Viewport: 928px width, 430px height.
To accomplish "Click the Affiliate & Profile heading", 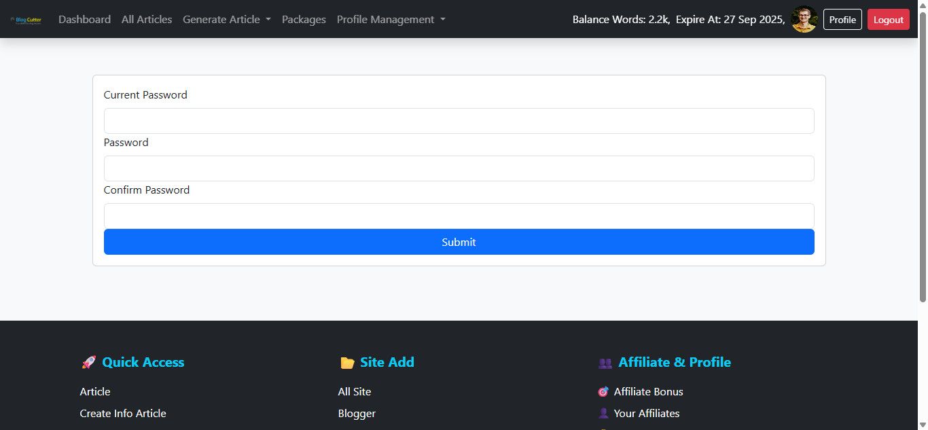I will click(x=675, y=363).
